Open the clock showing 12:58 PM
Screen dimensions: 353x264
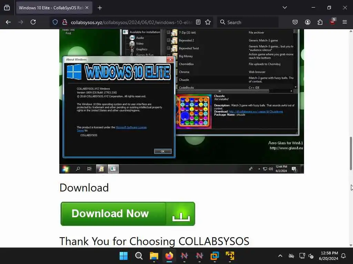[x=329, y=256]
